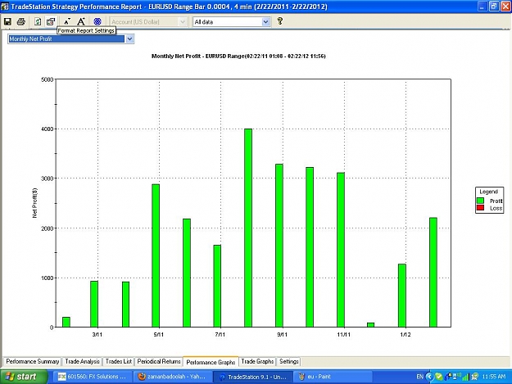Click the TradeStation icon in the title bar
Image resolution: width=512 pixels, height=384 pixels.
point(5,7)
